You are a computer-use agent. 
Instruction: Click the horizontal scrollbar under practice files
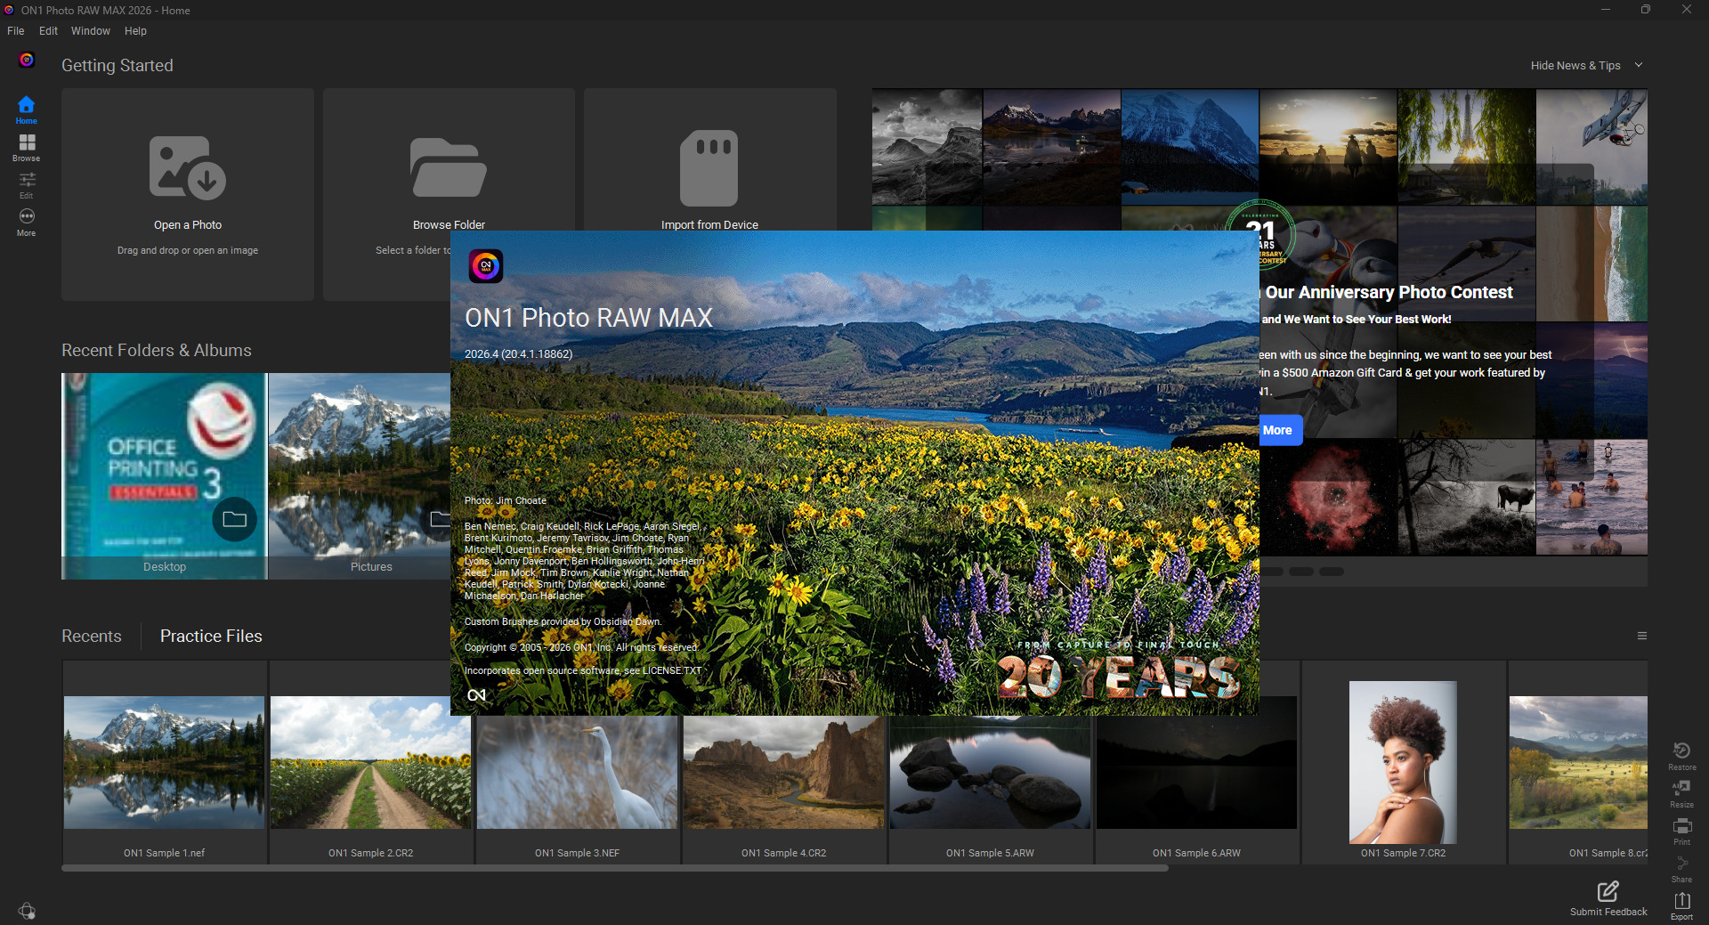tap(614, 868)
